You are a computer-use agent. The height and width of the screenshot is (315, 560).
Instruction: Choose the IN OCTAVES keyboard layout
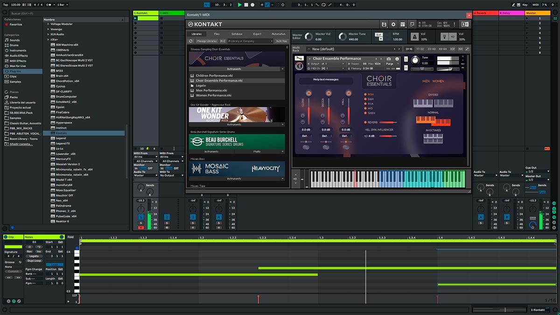click(x=433, y=138)
